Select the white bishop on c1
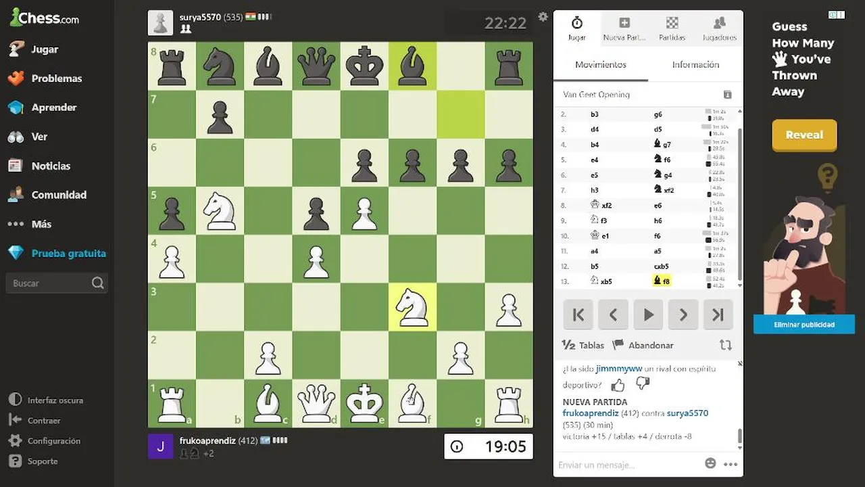The image size is (865, 487). (268, 403)
